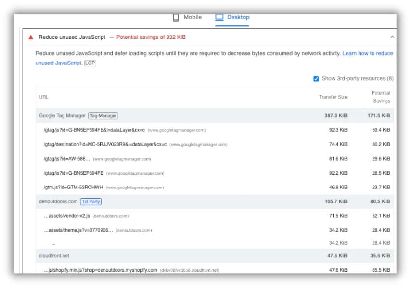This screenshot has width=412, height=288.
Task: Select the Desktop tab
Action: 232,17
